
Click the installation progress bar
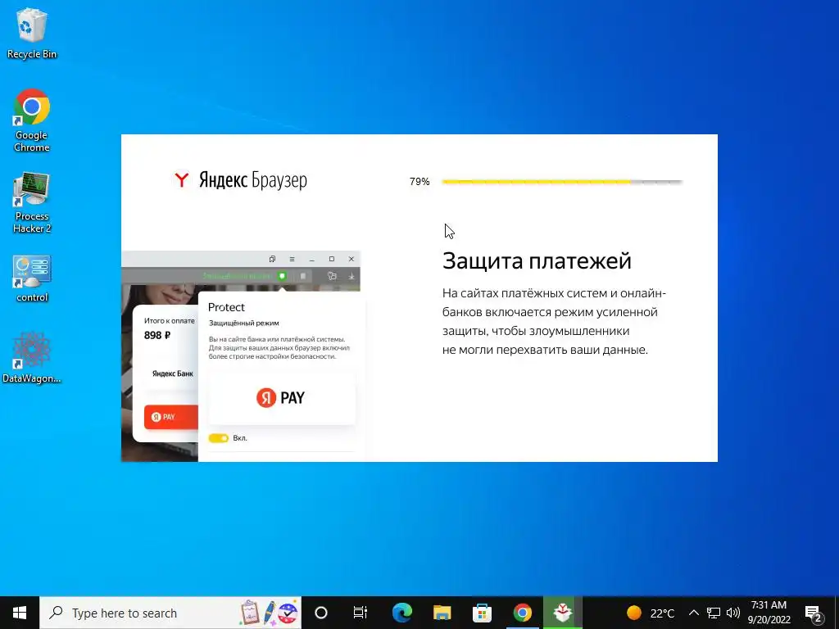(x=562, y=182)
